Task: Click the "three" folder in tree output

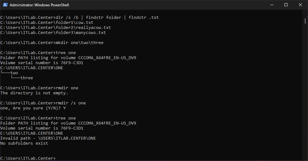Action: [27, 78]
